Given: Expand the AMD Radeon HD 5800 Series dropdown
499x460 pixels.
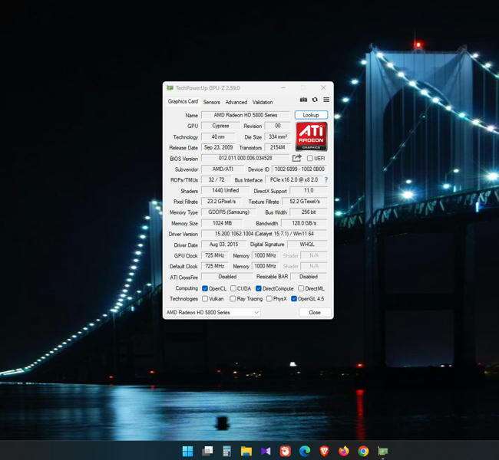Looking at the screenshot, I should pyautogui.click(x=213, y=313).
